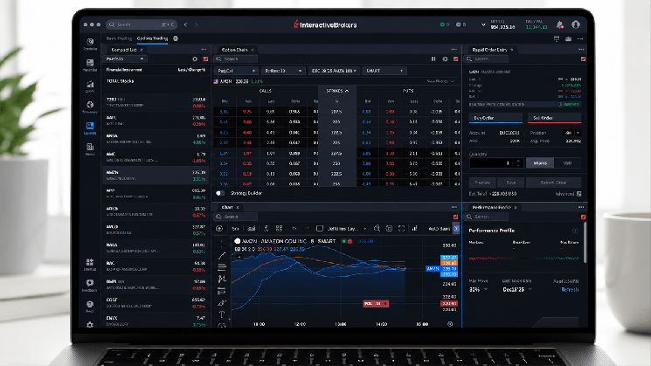651x366 pixels.
Task: Select the trend line drawing tool in chart
Action: [x=222, y=256]
